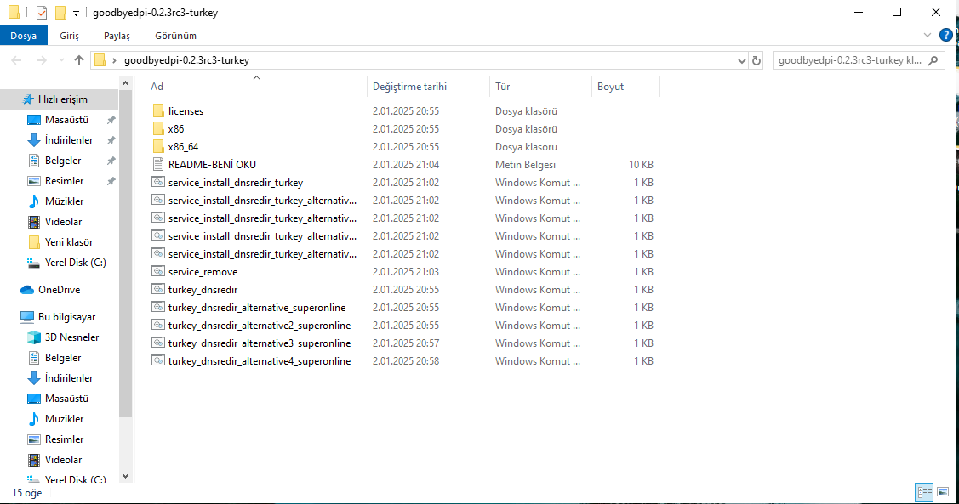The width and height of the screenshot is (959, 504).
Task: Click the service_install_dnsredir_turkey script icon
Action: (x=158, y=182)
